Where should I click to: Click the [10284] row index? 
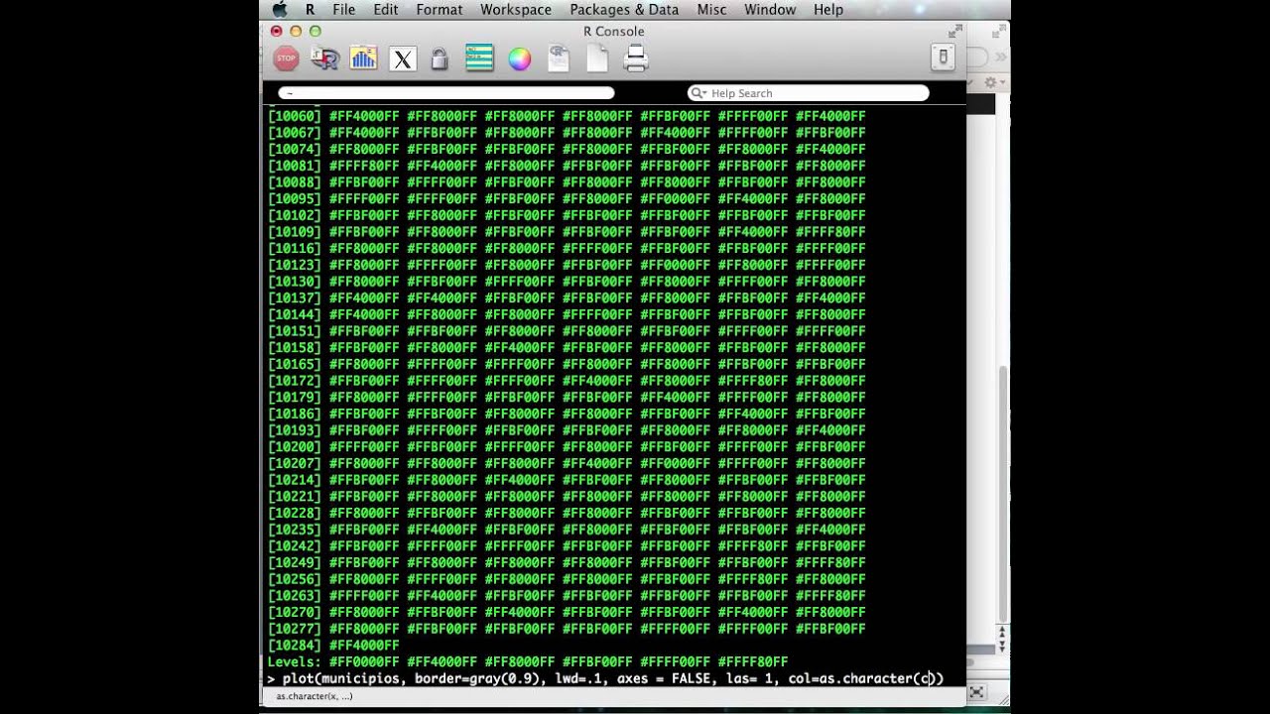pyautogui.click(x=294, y=646)
